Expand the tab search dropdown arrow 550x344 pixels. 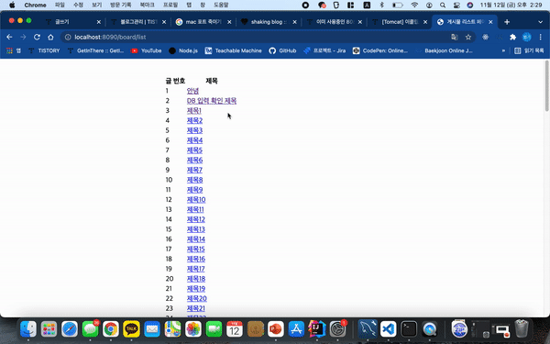(x=540, y=22)
